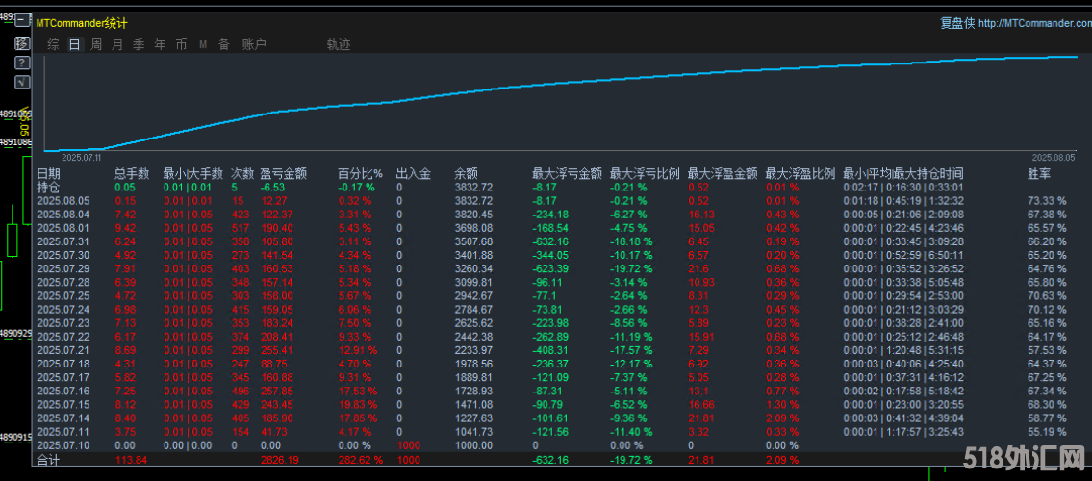Click the M tab in statistics bar
This screenshot has width=1092, height=481.
point(203,44)
